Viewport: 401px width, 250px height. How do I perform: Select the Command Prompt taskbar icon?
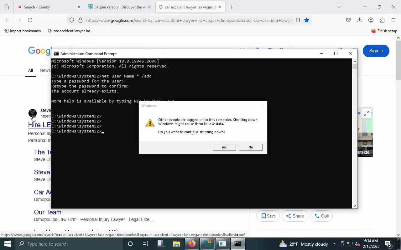click(238, 244)
